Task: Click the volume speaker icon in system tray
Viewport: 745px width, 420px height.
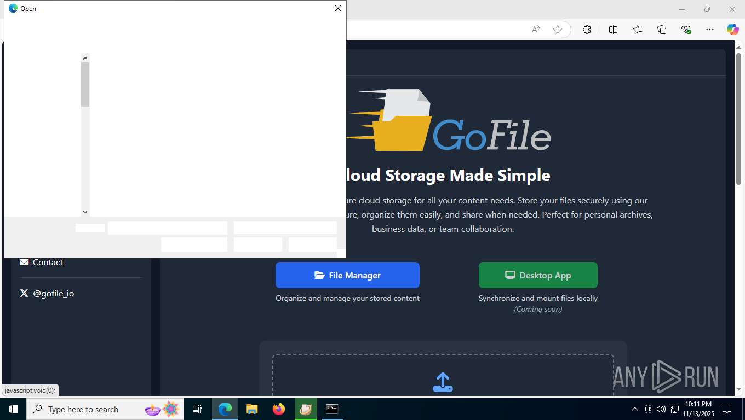Action: (x=661, y=409)
